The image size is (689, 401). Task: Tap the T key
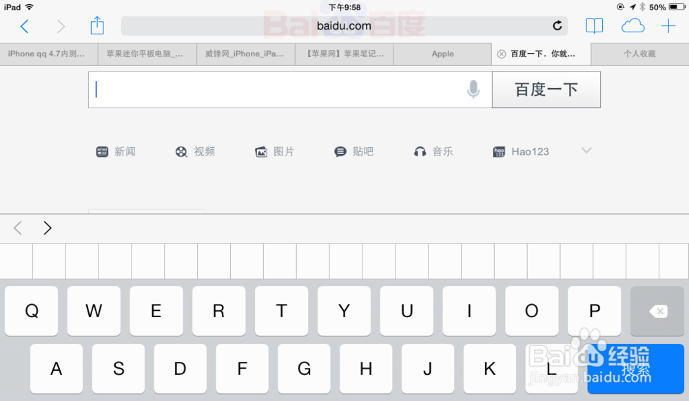tap(281, 311)
